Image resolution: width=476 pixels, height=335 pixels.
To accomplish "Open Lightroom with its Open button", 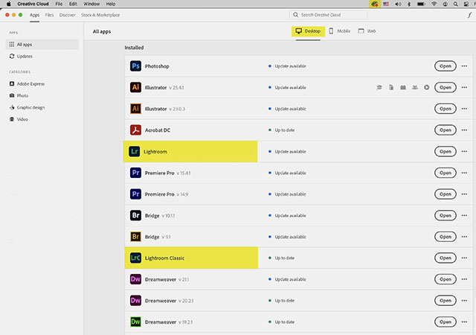I will 445,151.
